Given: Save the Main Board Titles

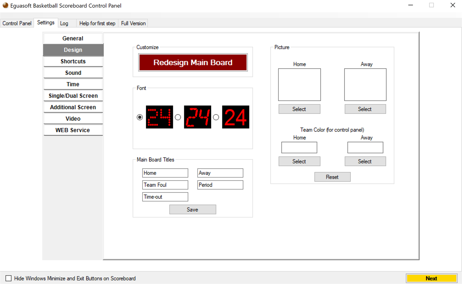Looking at the screenshot, I should [193, 209].
